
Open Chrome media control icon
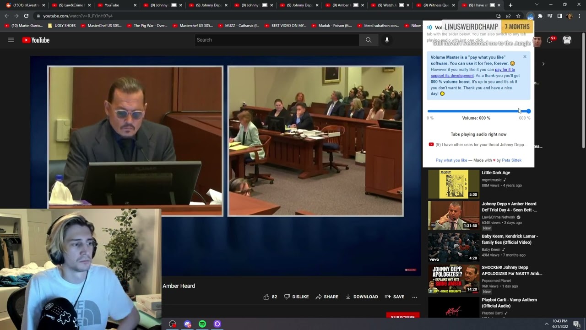[550, 16]
